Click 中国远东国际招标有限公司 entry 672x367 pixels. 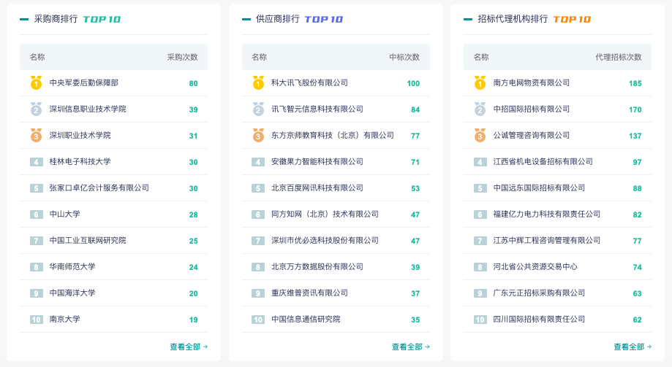click(539, 188)
